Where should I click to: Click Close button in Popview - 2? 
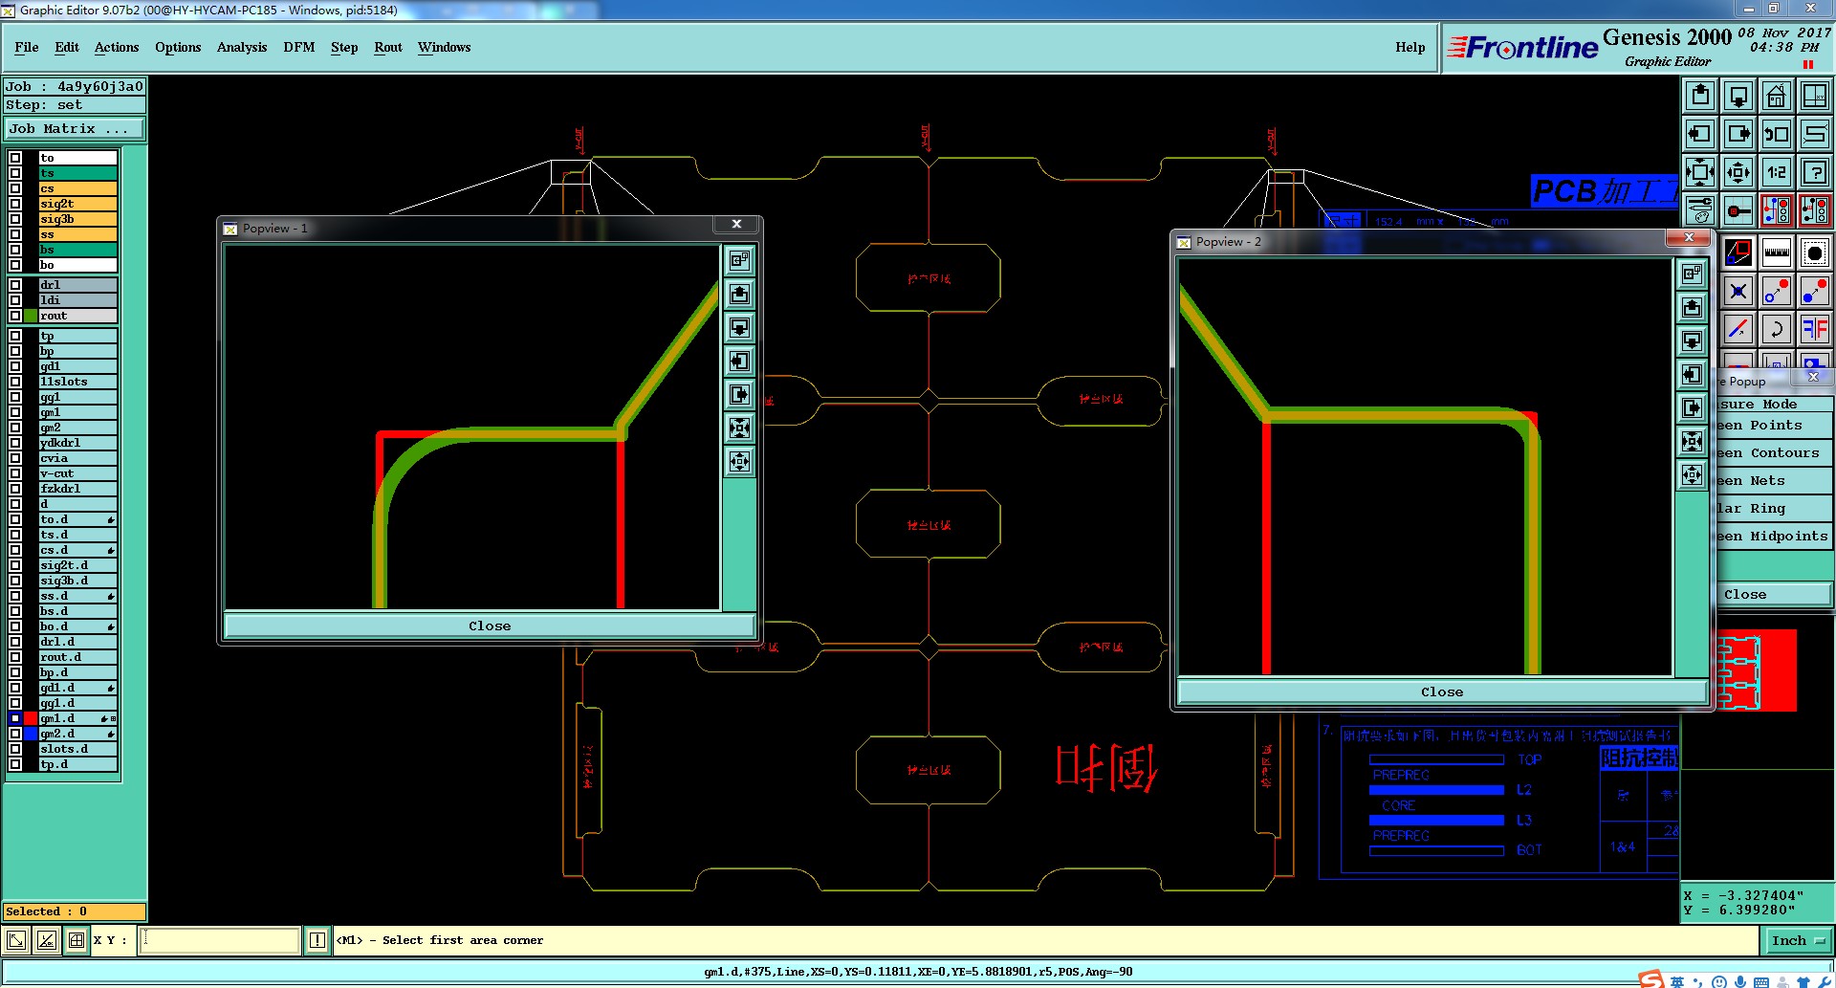click(1442, 692)
